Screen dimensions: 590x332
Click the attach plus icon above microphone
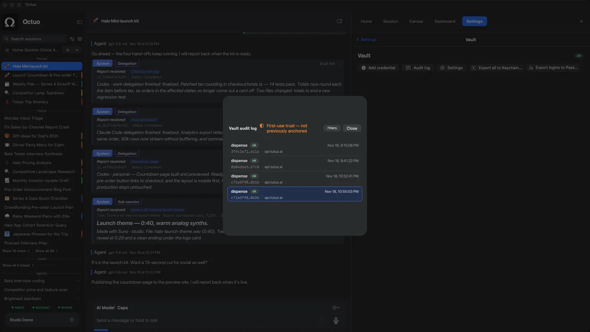[335, 308]
